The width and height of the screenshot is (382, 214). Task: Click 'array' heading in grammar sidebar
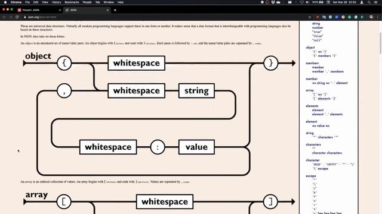pos(310,90)
